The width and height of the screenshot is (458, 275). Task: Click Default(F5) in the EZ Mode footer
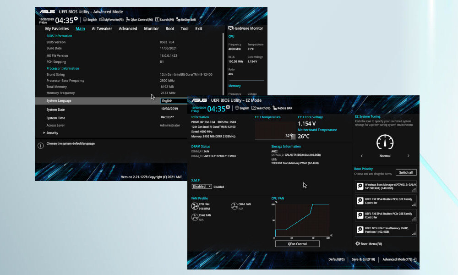[x=337, y=259]
